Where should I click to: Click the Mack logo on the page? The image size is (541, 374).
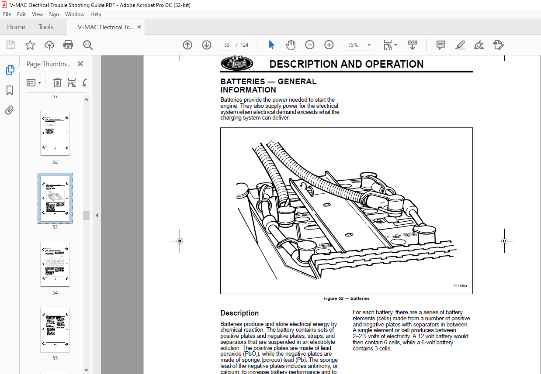237,64
